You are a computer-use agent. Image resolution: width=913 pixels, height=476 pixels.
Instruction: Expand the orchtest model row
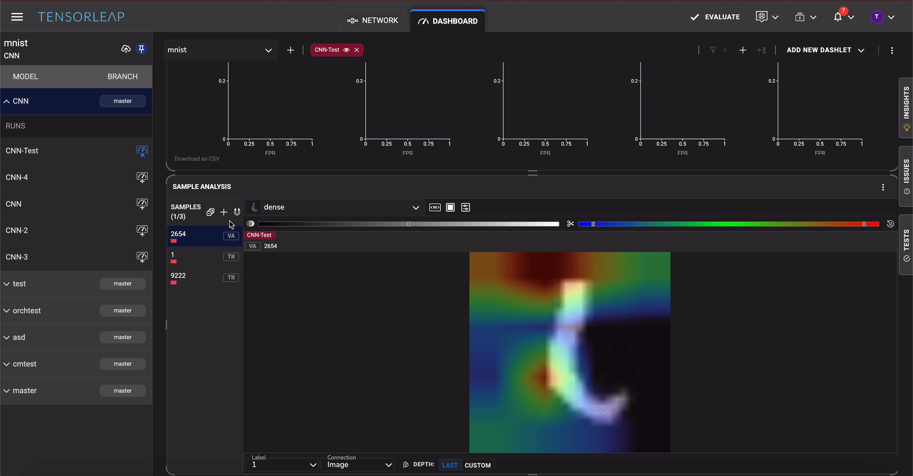coord(7,311)
